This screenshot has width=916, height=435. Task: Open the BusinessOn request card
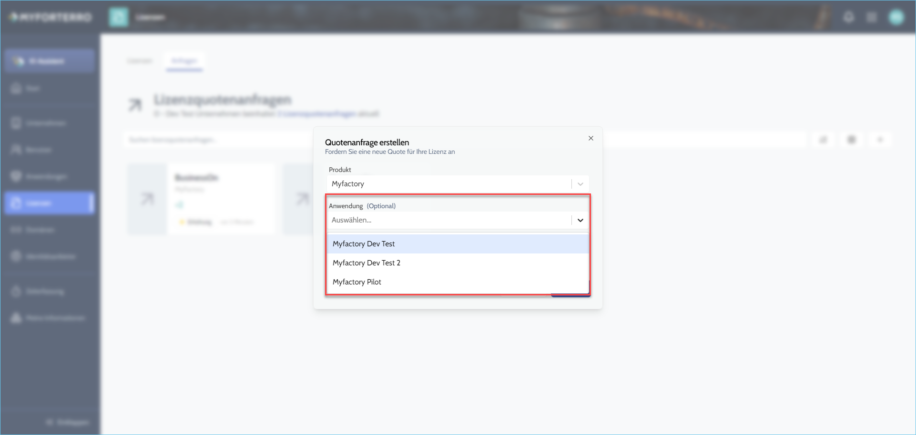point(201,199)
